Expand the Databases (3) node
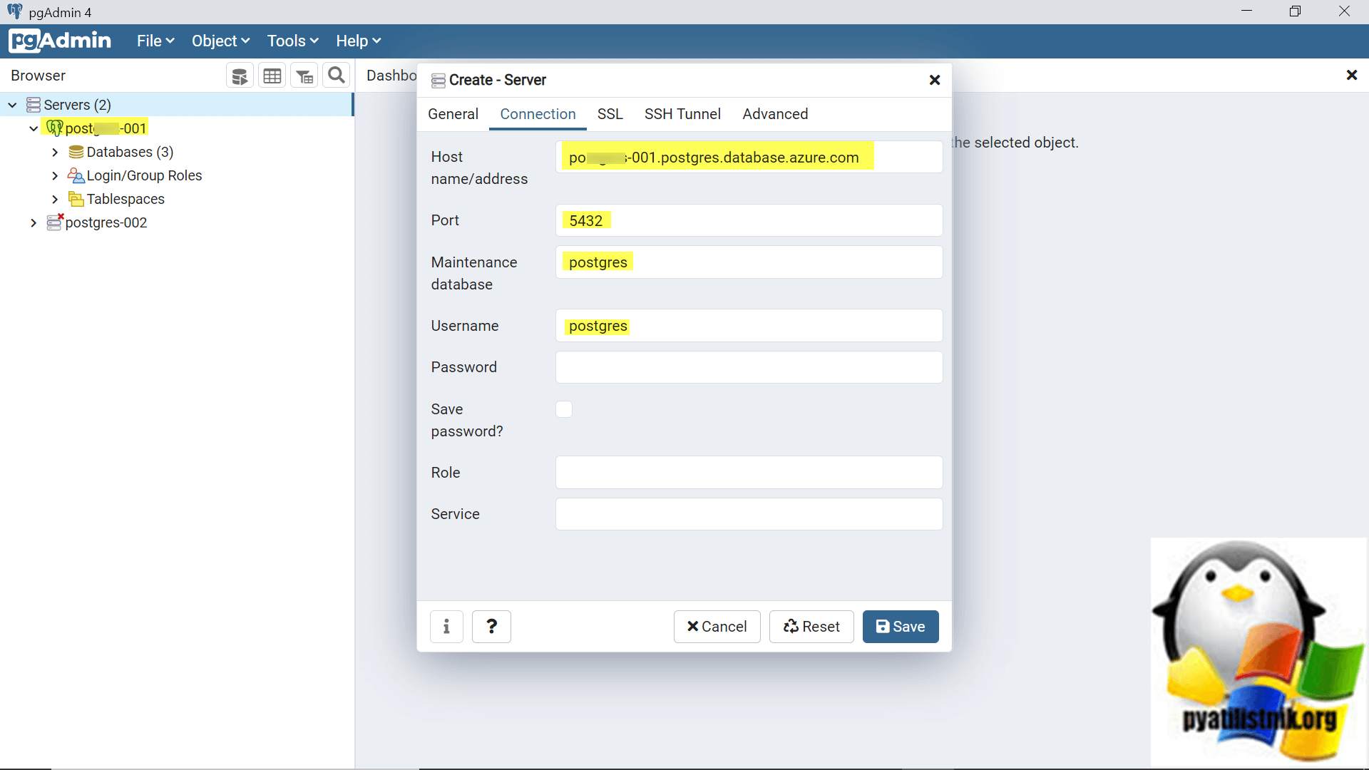The width and height of the screenshot is (1369, 770). [55, 152]
